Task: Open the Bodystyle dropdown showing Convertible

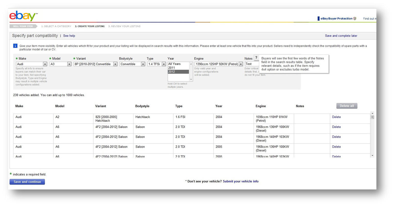Action: click(x=132, y=64)
